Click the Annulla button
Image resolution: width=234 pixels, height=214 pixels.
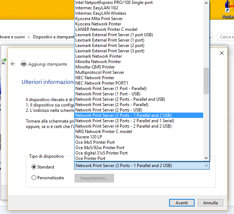210,203
